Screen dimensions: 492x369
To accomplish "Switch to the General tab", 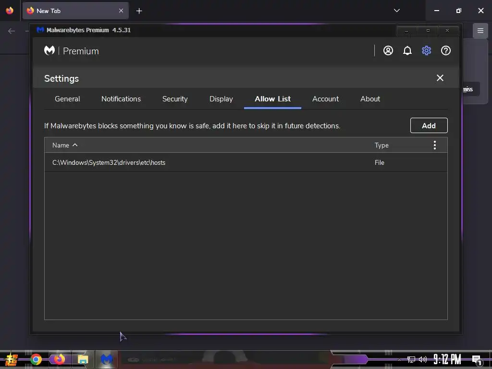I will tap(67, 99).
